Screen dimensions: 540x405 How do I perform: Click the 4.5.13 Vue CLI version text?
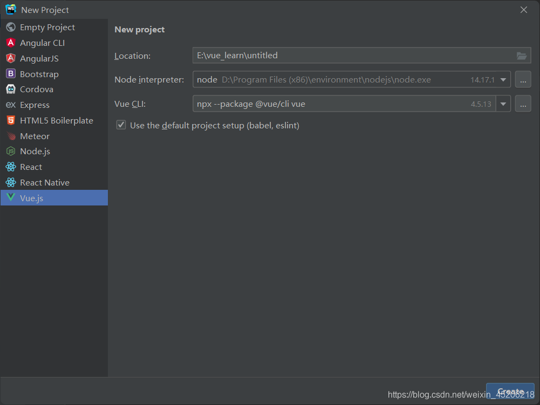[481, 104]
